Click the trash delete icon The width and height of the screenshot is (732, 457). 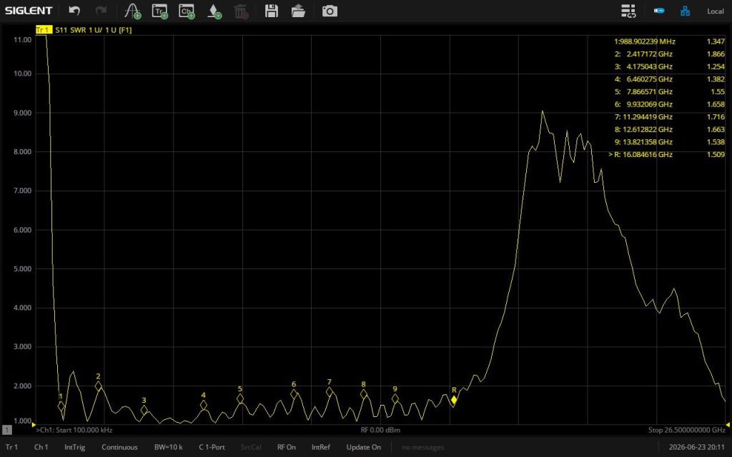click(x=241, y=11)
